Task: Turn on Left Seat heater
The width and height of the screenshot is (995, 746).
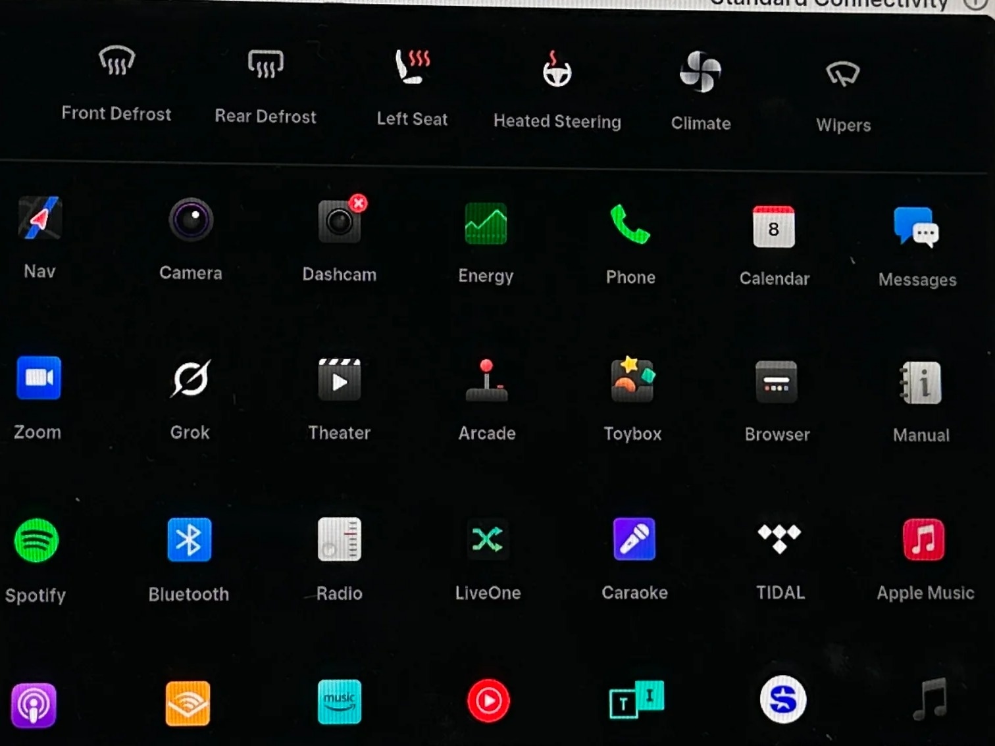Action: pyautogui.click(x=412, y=67)
